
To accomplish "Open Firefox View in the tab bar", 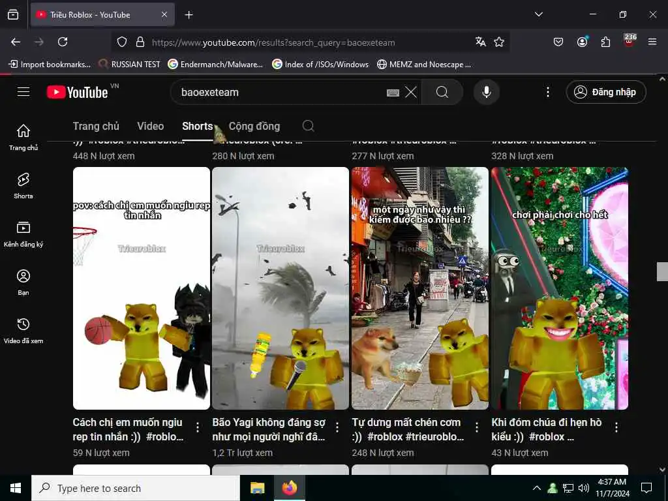I will click(x=13, y=14).
